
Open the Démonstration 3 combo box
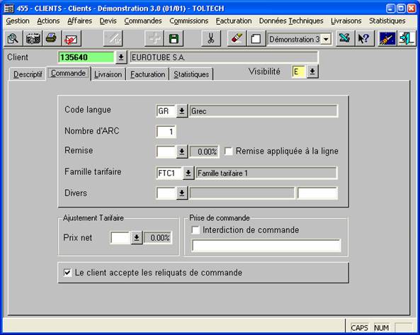[x=326, y=40]
